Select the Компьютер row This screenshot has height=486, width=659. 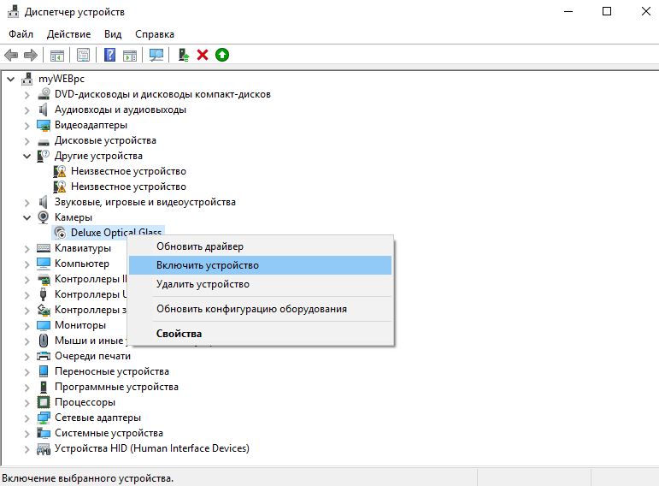coord(82,264)
